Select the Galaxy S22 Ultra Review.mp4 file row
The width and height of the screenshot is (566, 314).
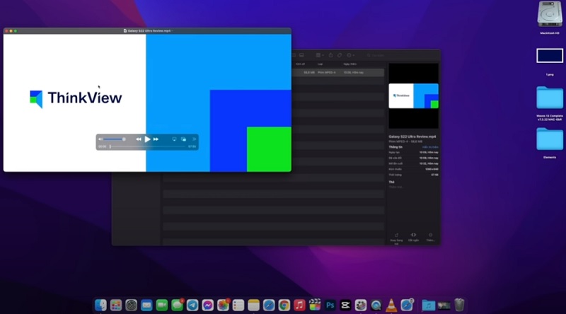pyautogui.click(x=340, y=72)
